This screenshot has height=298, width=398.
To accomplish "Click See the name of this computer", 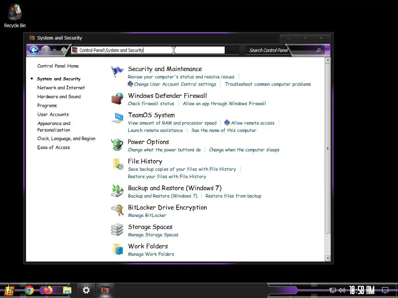I will pos(224,130).
